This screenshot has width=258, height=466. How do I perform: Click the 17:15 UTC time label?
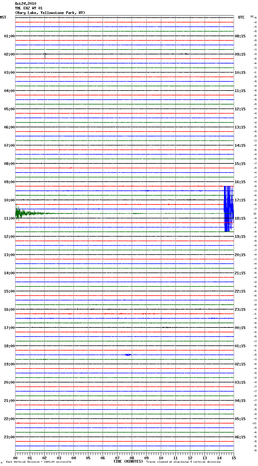240,200
